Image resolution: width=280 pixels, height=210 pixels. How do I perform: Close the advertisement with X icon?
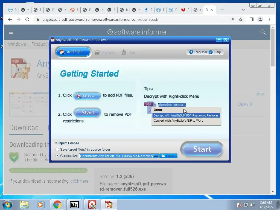coord(262,94)
